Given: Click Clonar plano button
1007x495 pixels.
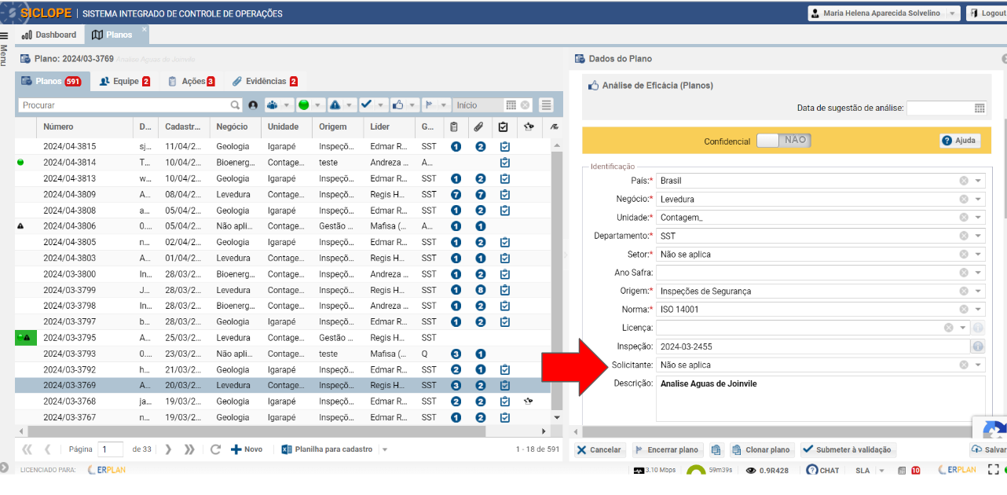Looking at the screenshot, I should pos(761,450).
